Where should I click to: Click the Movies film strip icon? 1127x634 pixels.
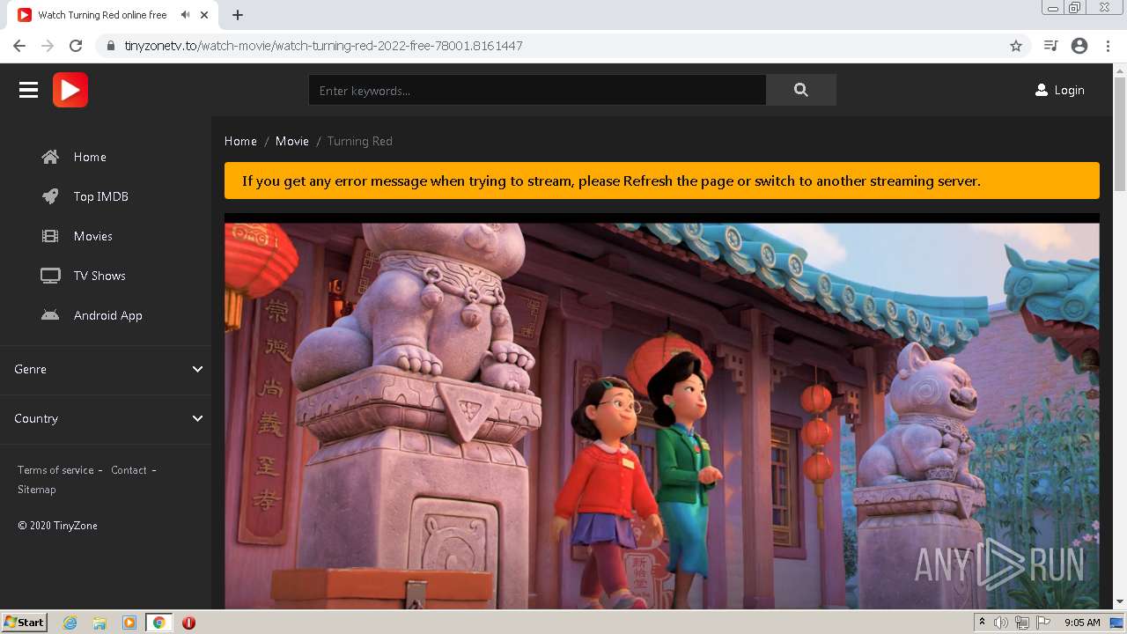[x=50, y=236]
